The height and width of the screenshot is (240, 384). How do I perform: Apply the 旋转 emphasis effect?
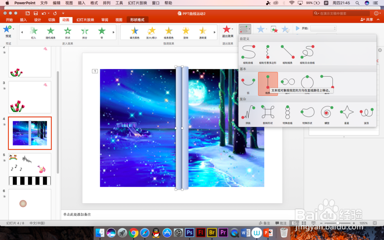pyautogui.click(x=185, y=33)
